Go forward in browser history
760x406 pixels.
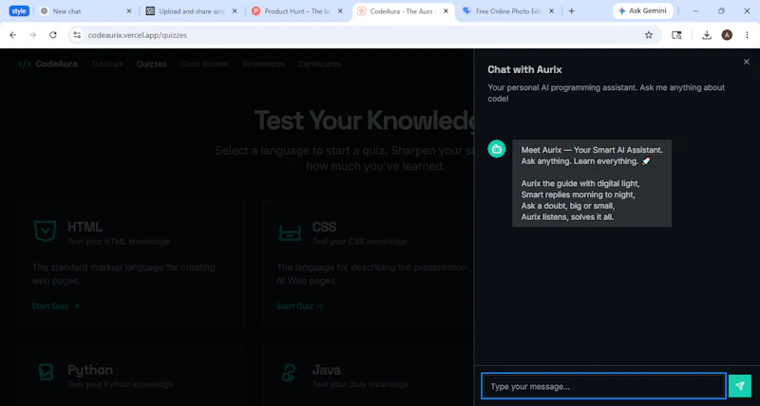[x=33, y=35]
